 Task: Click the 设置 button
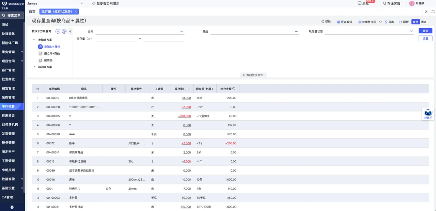[x=425, y=38]
